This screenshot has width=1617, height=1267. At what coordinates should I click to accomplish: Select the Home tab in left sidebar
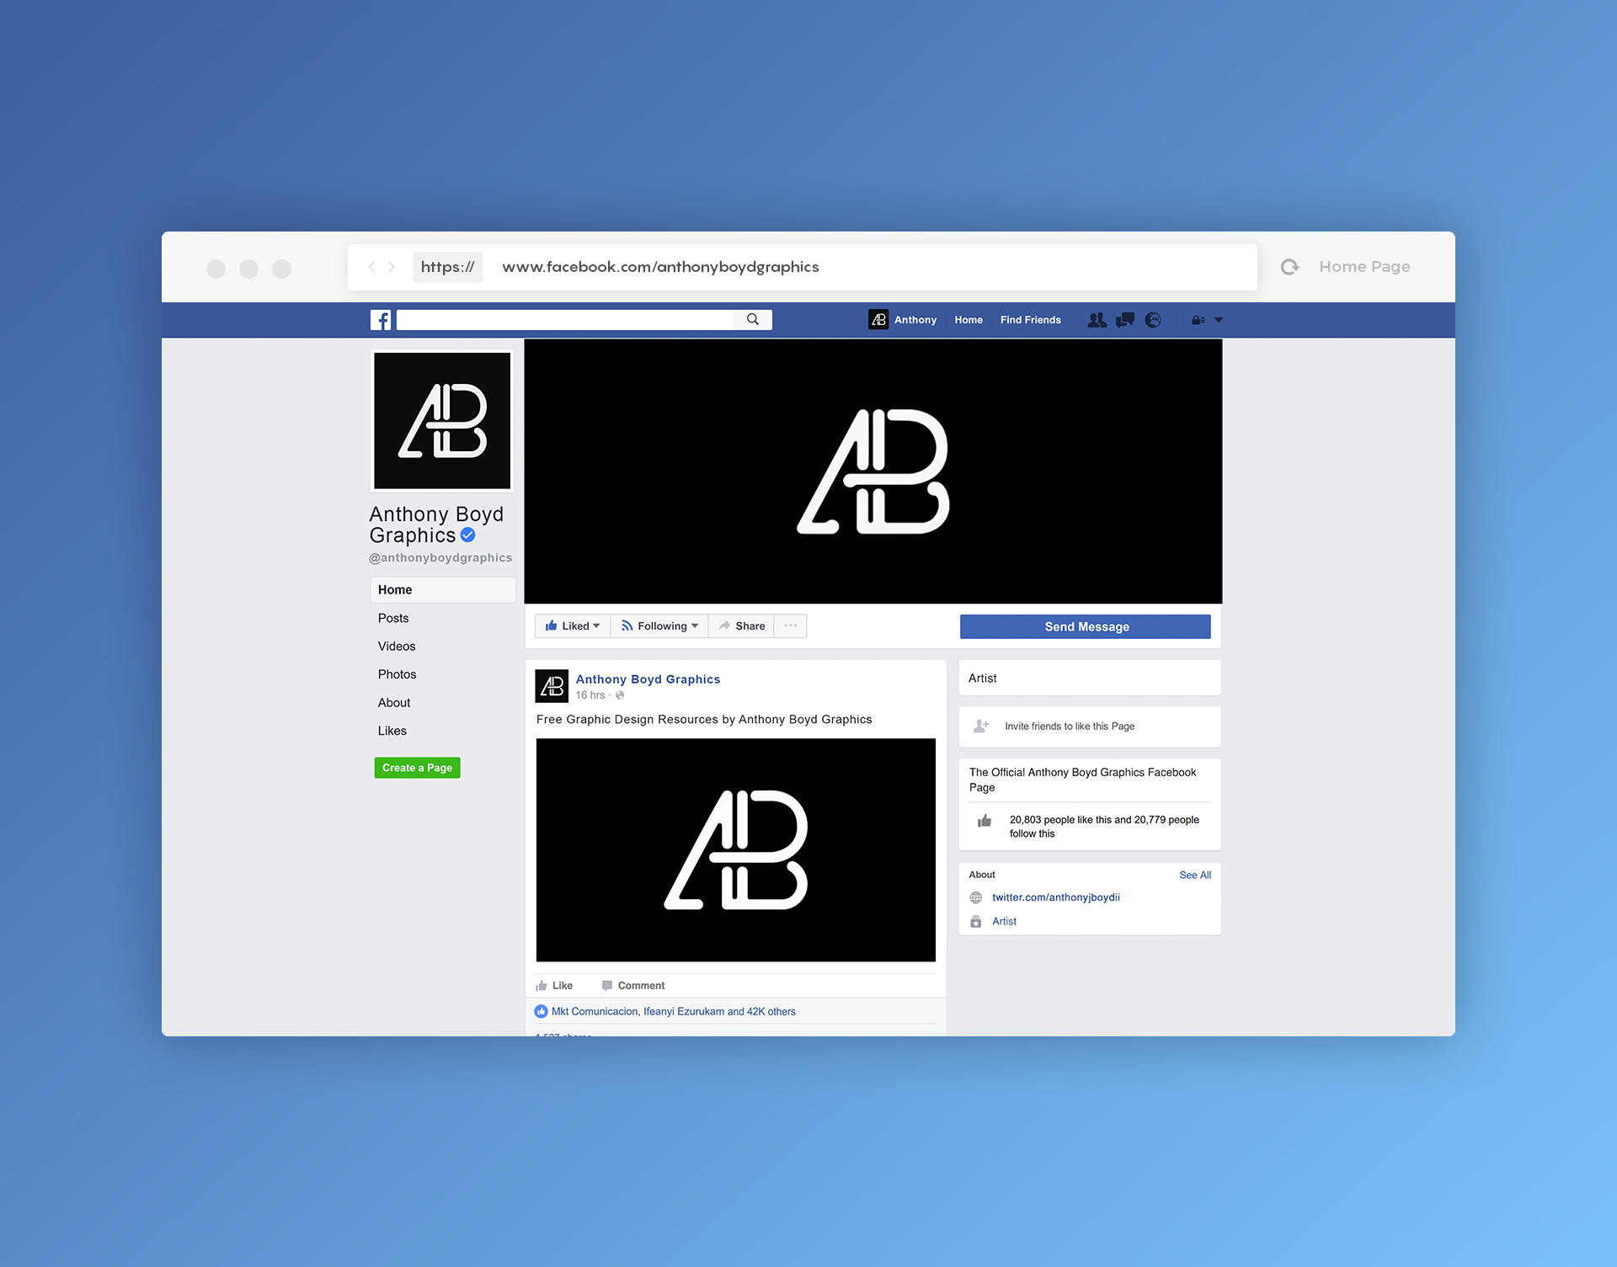click(395, 590)
